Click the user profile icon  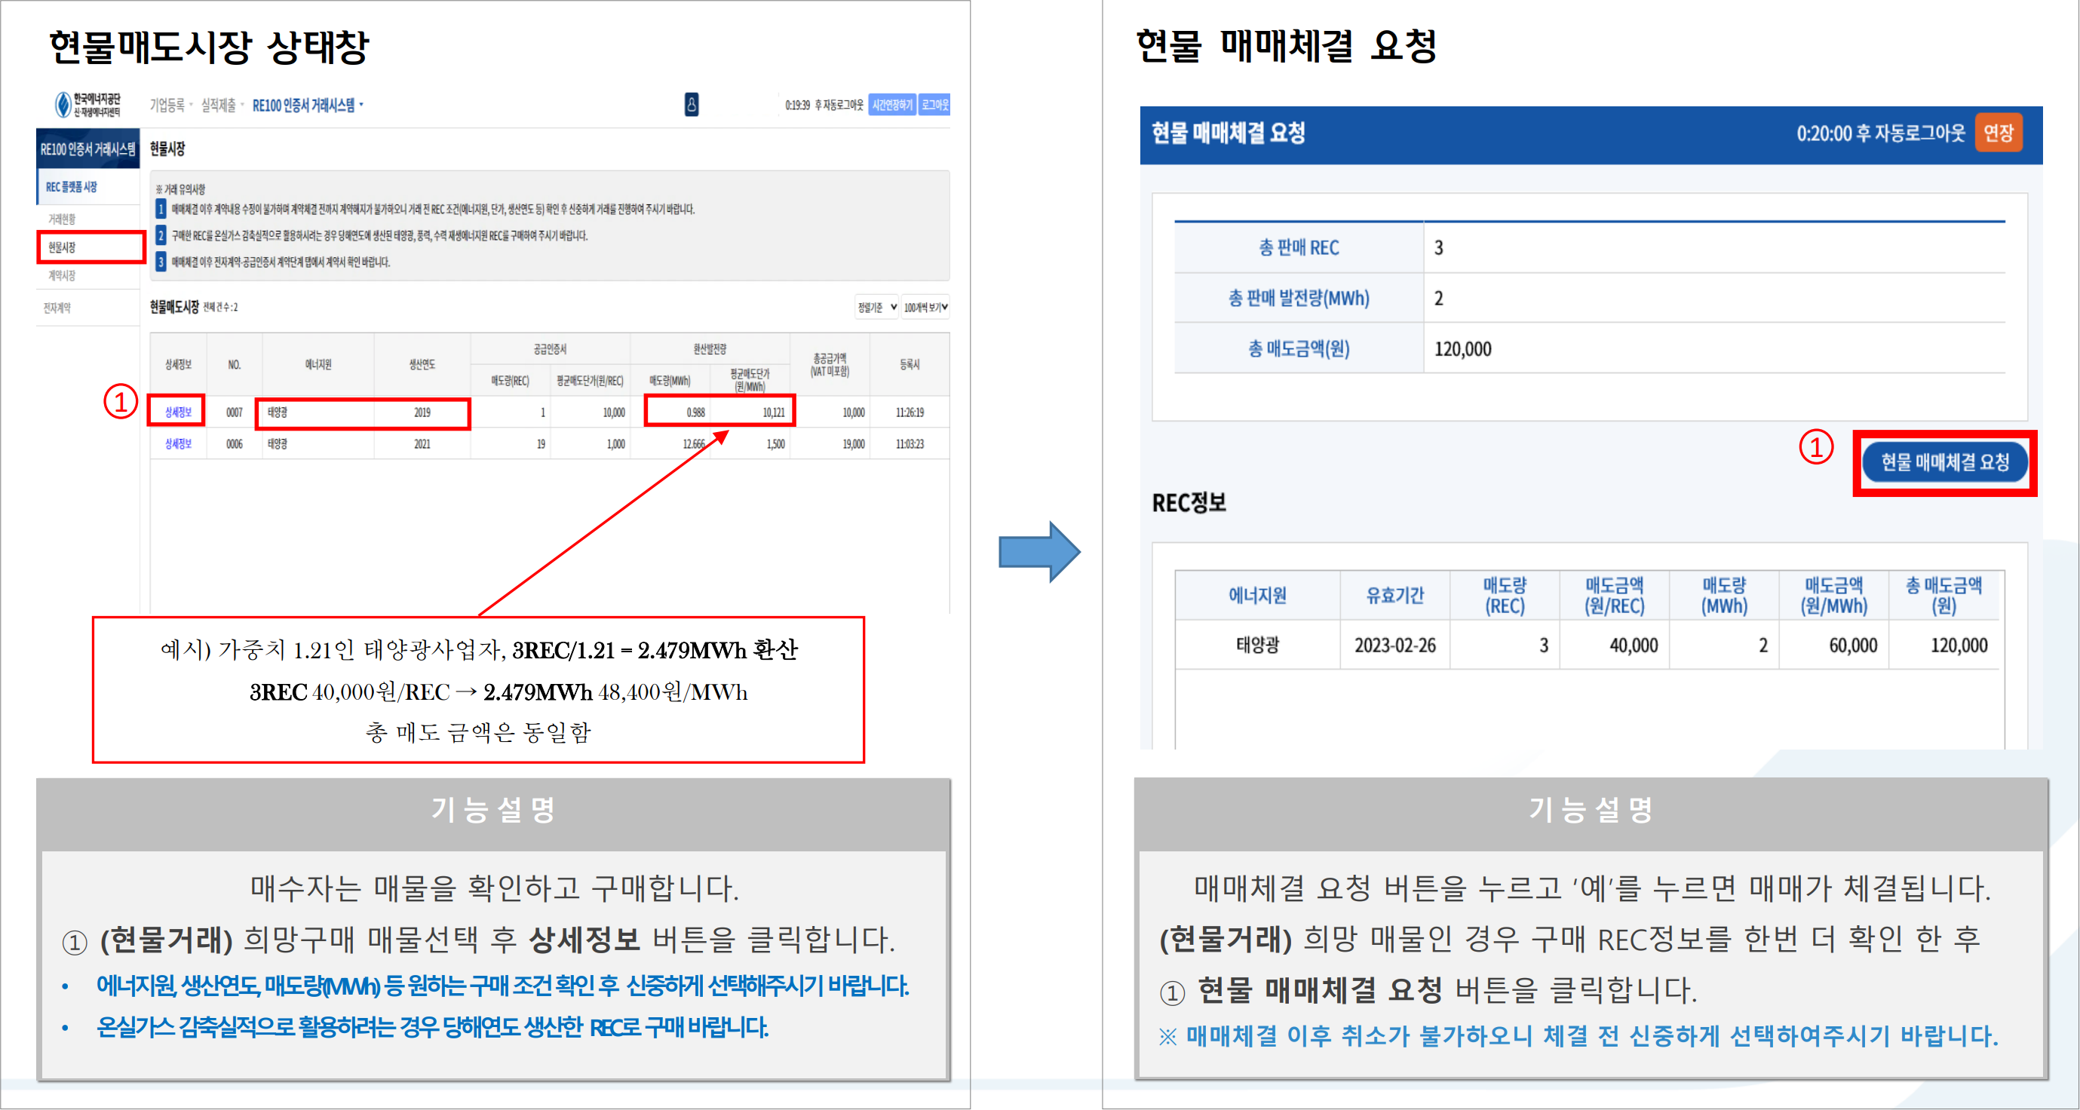coord(691,105)
